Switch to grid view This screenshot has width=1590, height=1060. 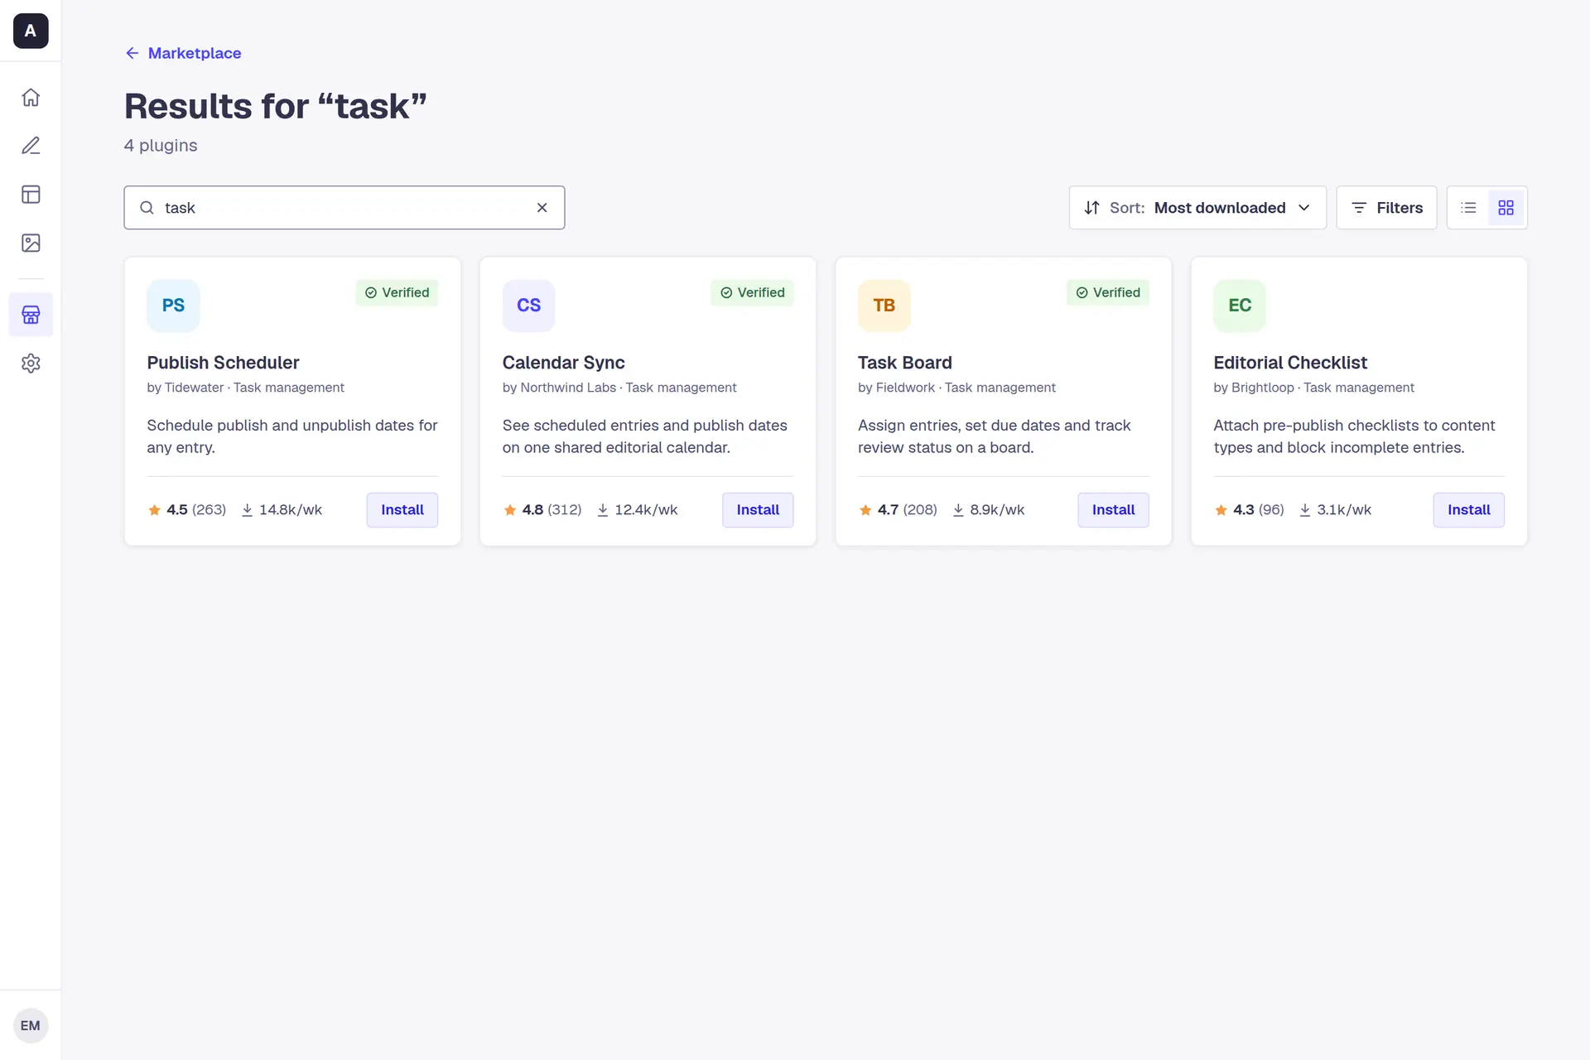1506,208
